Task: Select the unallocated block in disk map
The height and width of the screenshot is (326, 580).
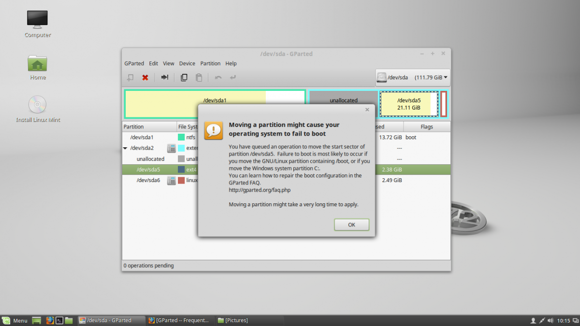Action: point(343,98)
